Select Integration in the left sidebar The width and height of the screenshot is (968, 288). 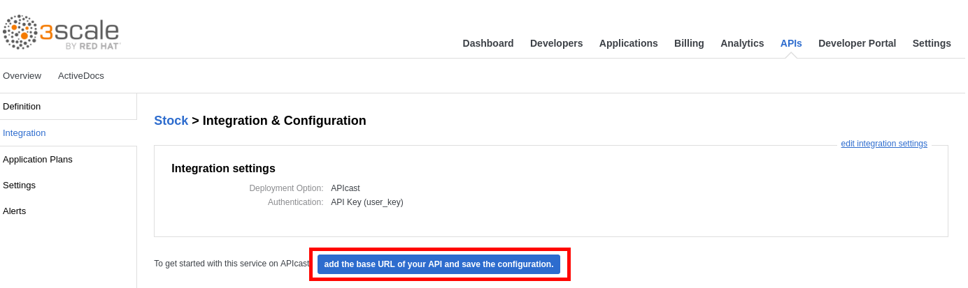point(24,132)
